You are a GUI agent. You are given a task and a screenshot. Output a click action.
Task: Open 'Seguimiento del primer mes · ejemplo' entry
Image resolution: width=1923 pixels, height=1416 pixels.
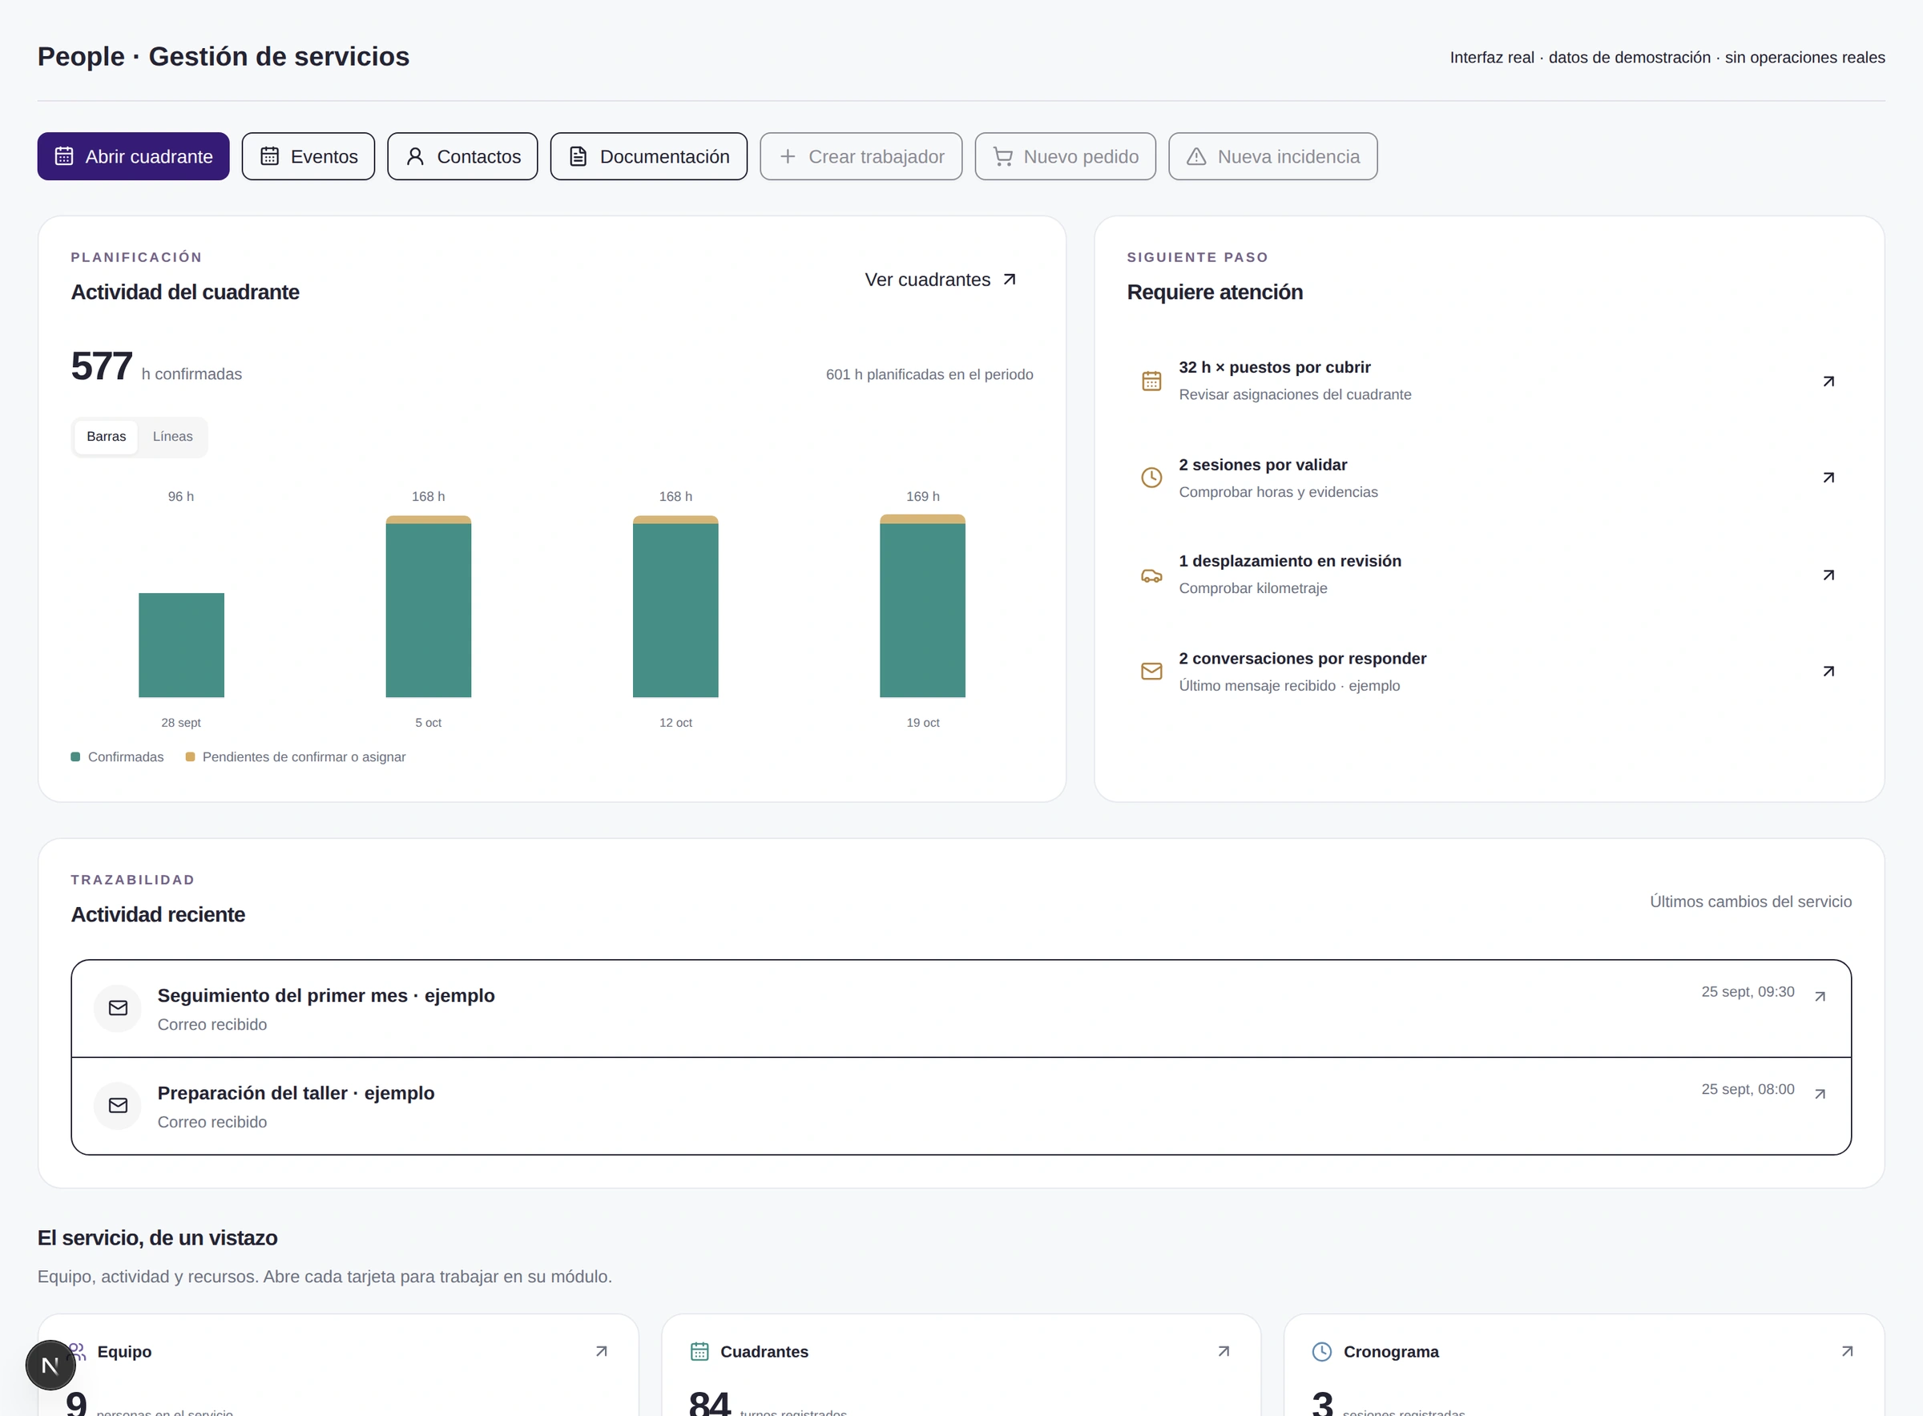click(961, 1009)
